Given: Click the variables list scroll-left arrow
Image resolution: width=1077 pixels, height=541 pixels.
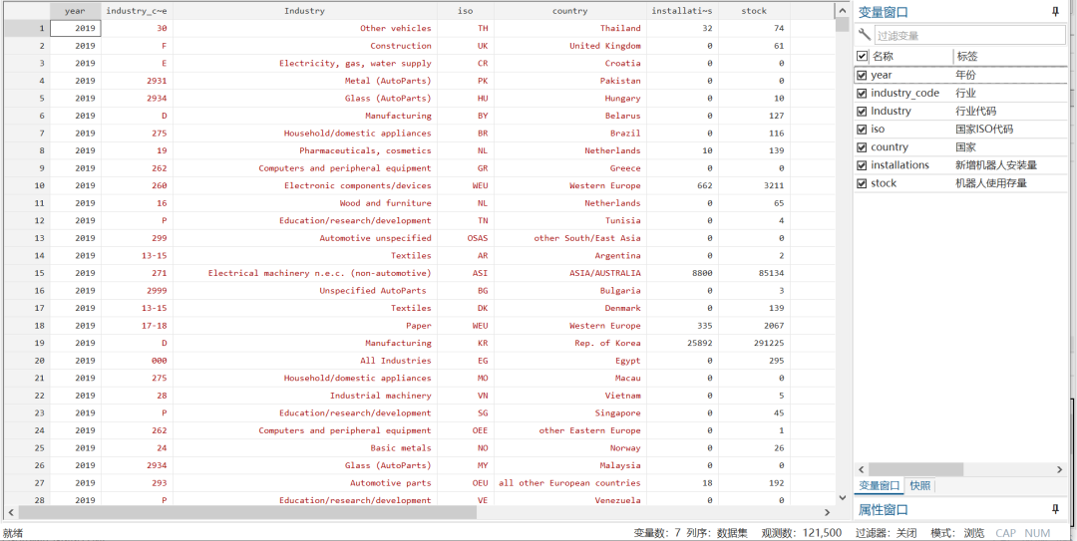Looking at the screenshot, I should coord(861,469).
